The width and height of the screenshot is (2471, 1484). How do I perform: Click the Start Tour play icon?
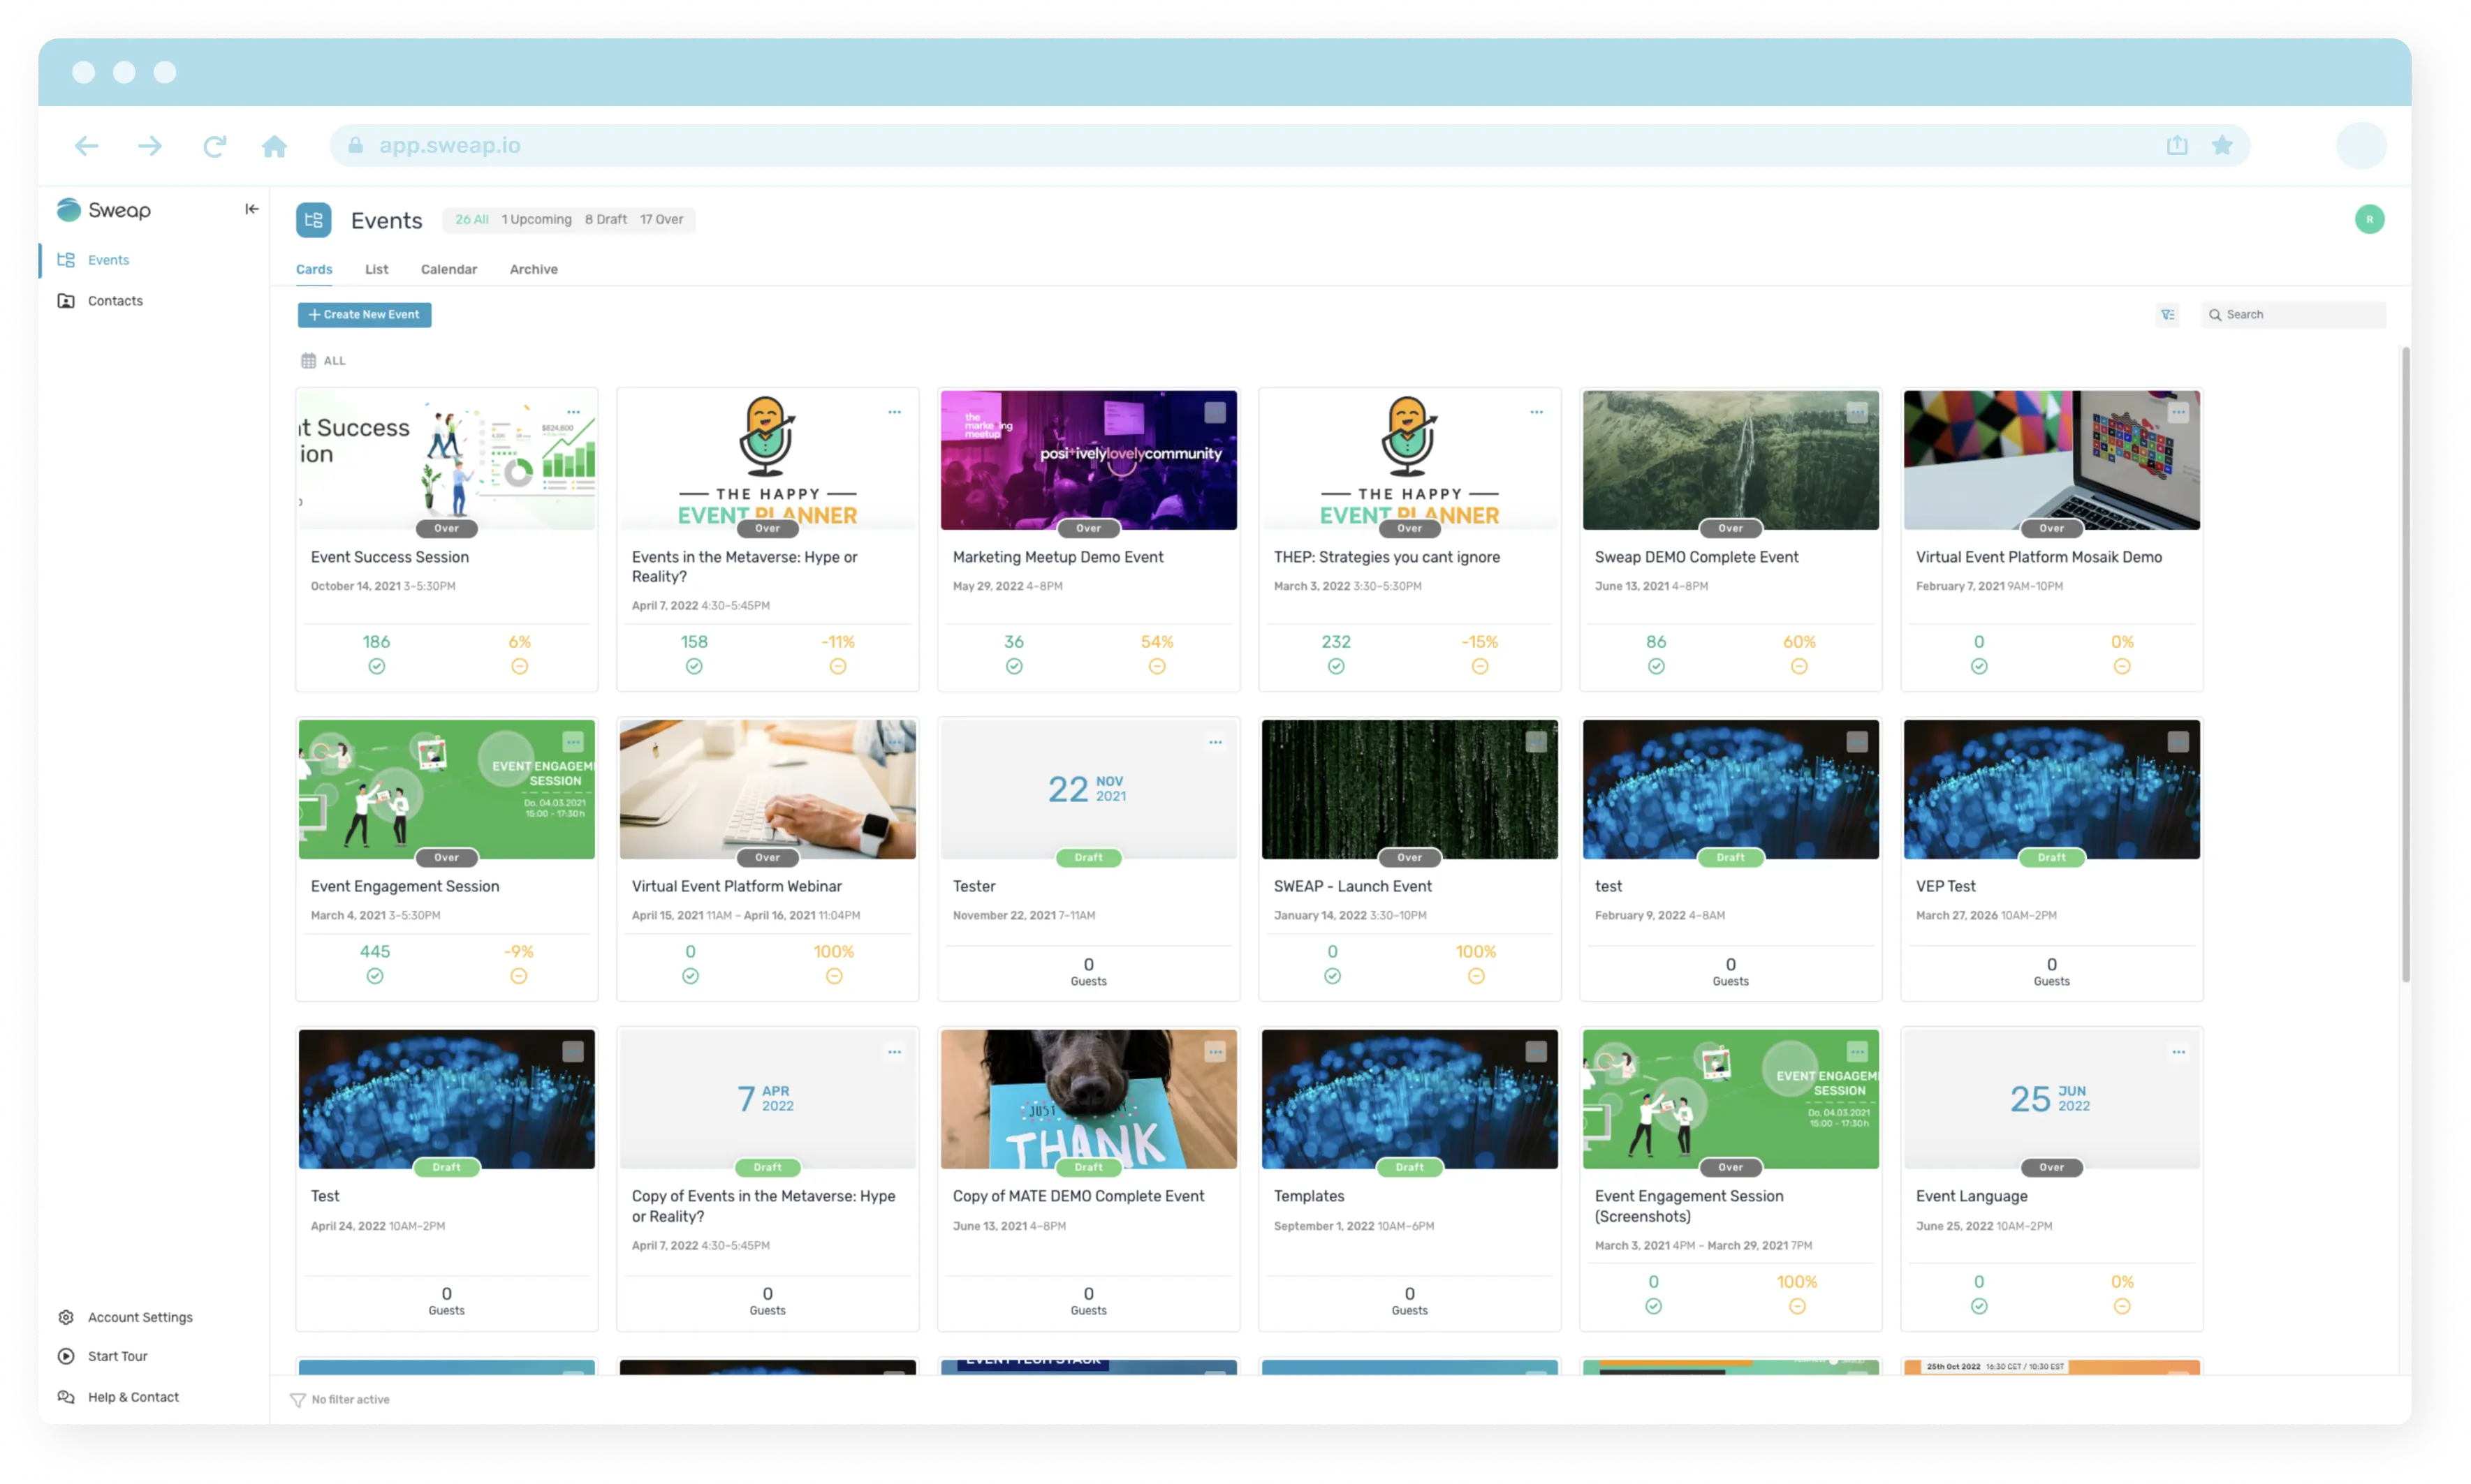click(x=66, y=1356)
